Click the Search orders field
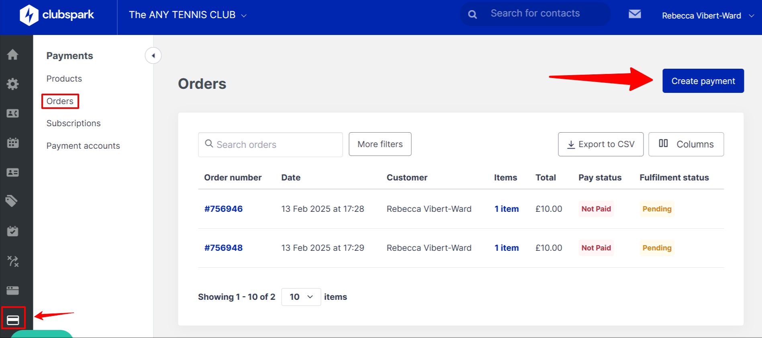The width and height of the screenshot is (762, 338). [270, 145]
